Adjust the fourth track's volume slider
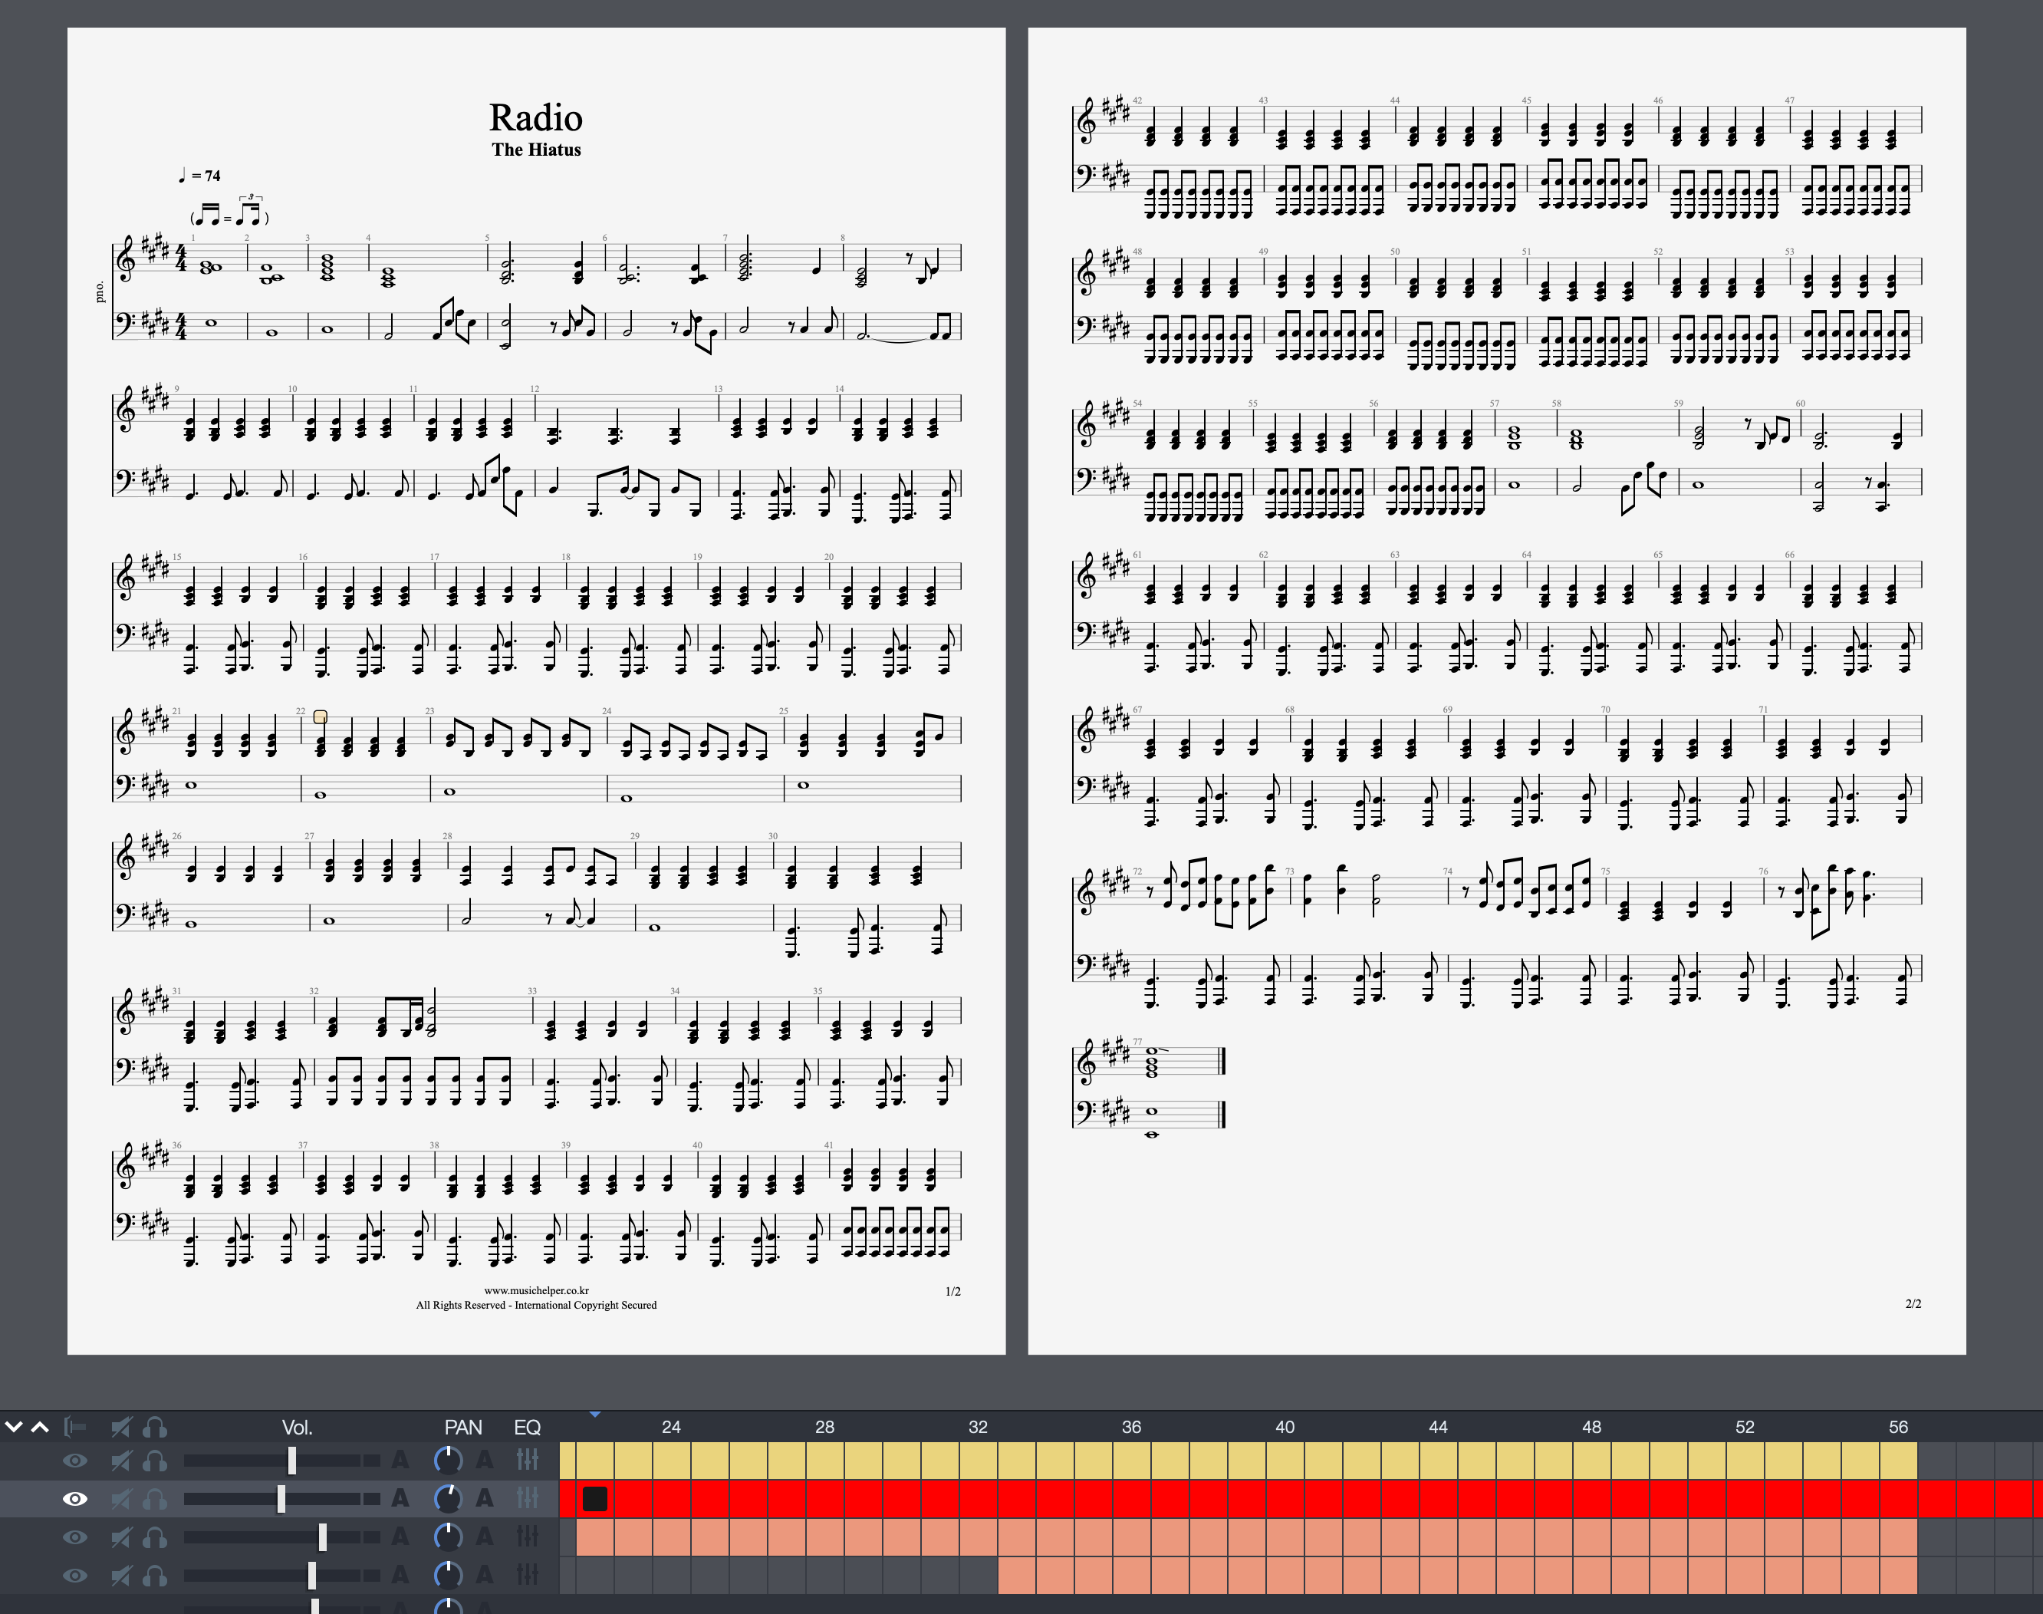 [311, 1575]
